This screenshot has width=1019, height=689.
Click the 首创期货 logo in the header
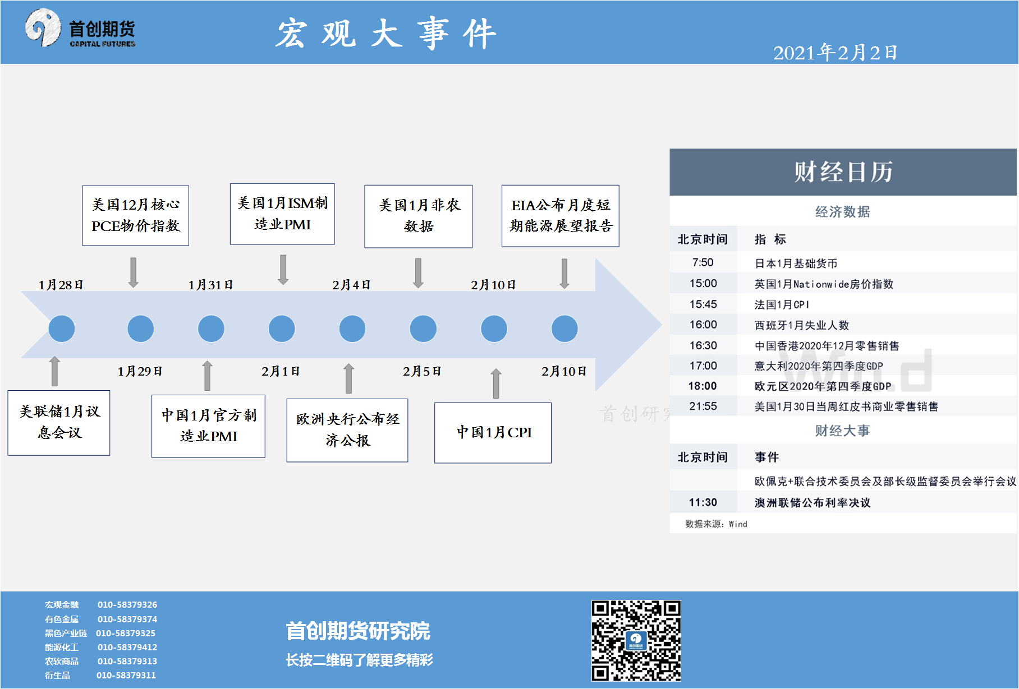pos(80,29)
